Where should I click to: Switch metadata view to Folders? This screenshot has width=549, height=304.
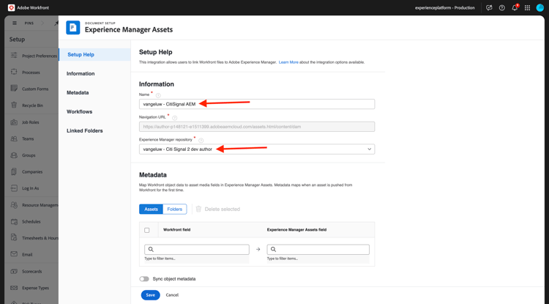pos(174,210)
